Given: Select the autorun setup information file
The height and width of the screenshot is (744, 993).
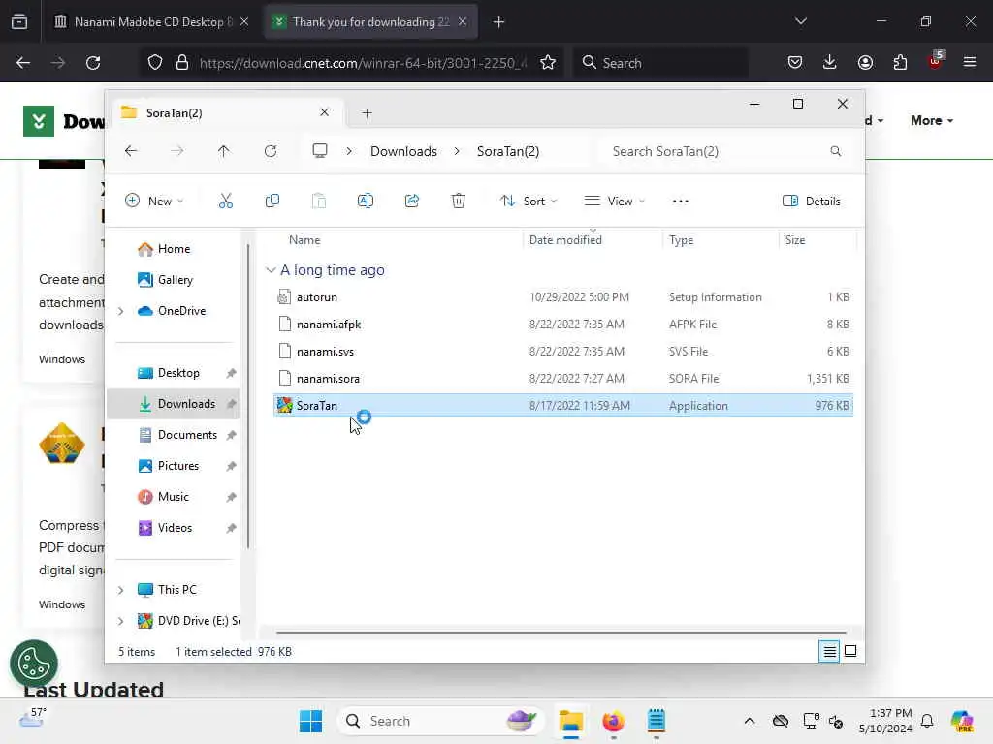Looking at the screenshot, I should [x=563, y=297].
